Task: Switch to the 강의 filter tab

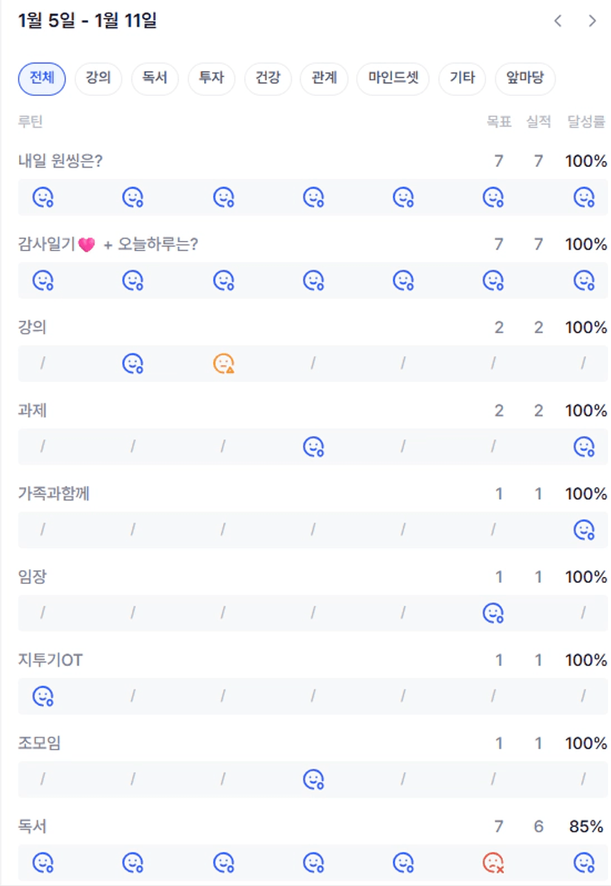Action: pos(98,78)
